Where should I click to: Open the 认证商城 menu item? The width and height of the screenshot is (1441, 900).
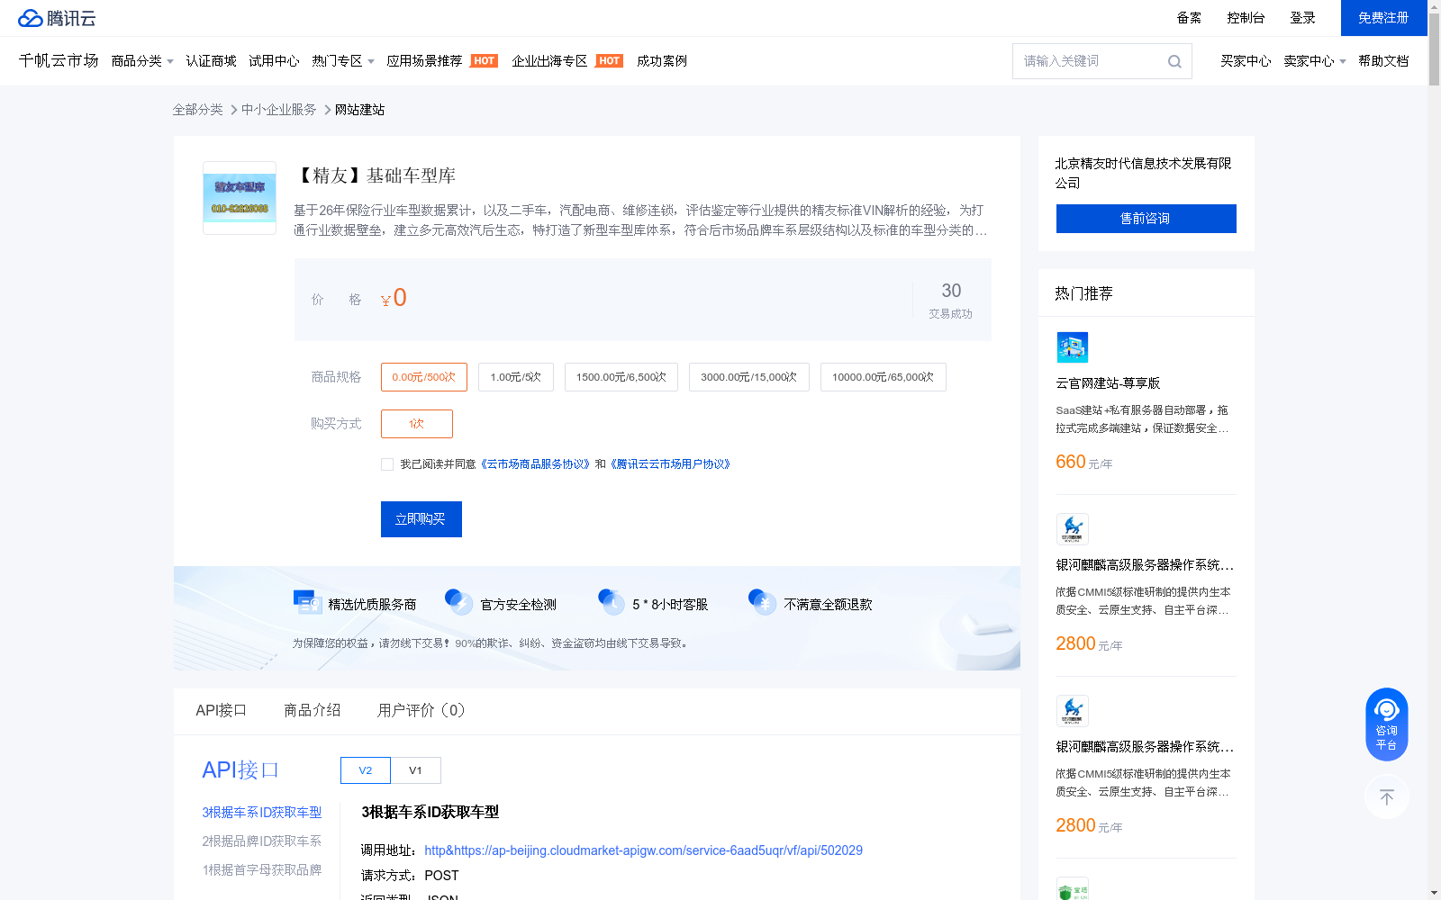(x=211, y=61)
